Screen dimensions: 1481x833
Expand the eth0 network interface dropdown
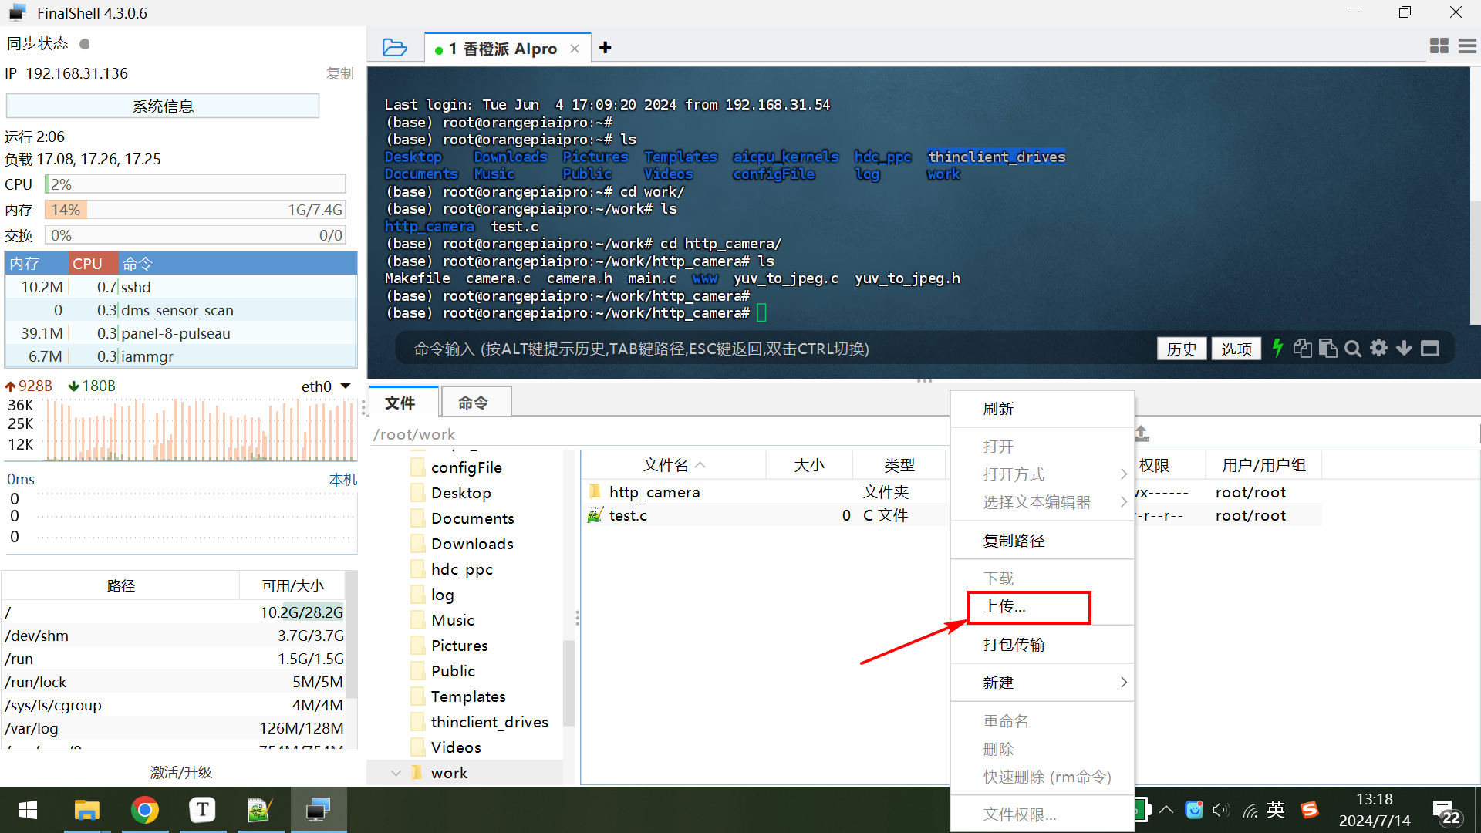[x=346, y=386]
